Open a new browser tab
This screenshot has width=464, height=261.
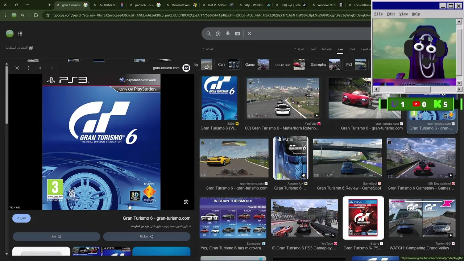(x=49, y=5)
